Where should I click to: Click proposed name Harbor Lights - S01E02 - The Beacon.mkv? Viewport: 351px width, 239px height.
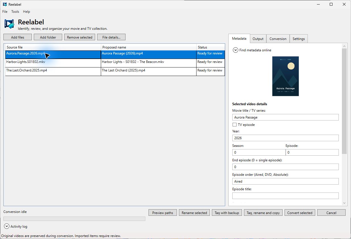click(149, 63)
